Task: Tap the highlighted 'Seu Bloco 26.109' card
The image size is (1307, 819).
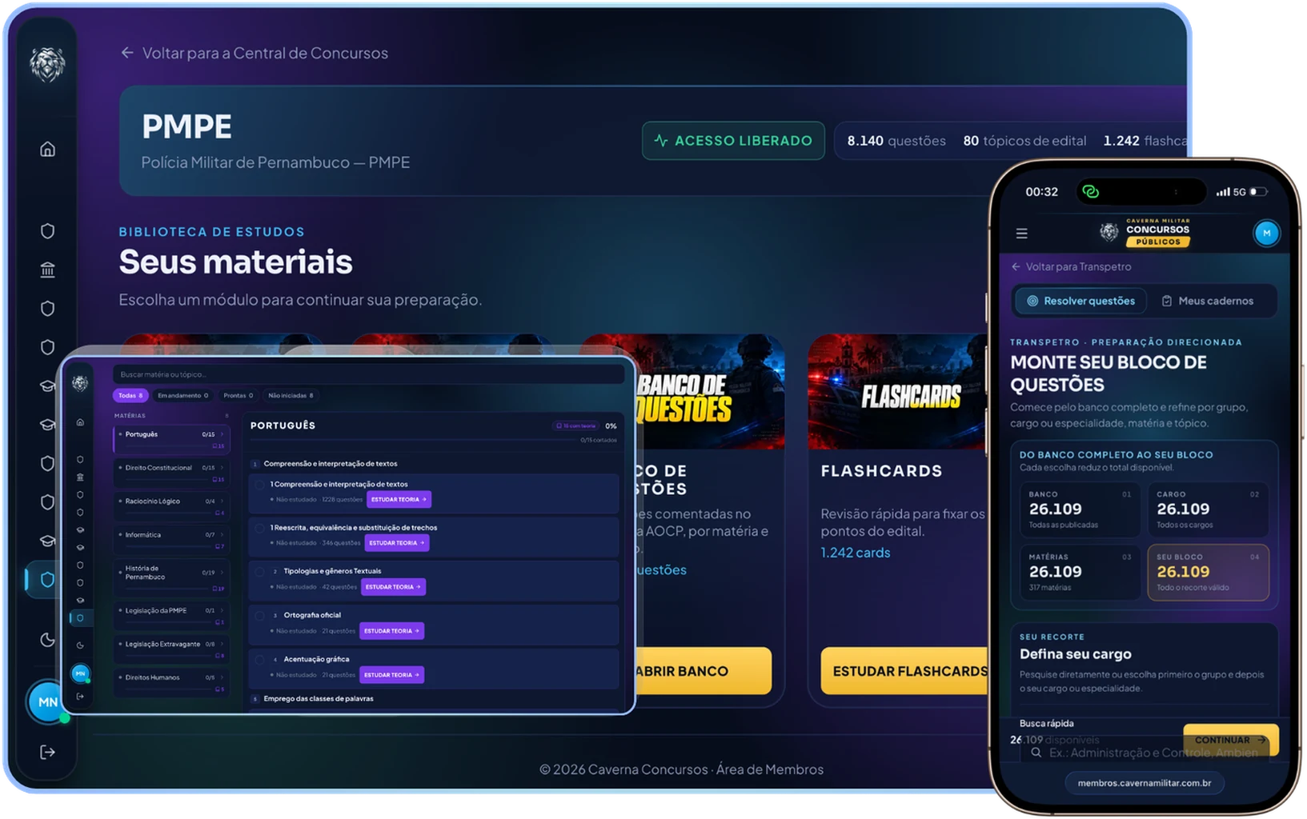Action: [1208, 573]
